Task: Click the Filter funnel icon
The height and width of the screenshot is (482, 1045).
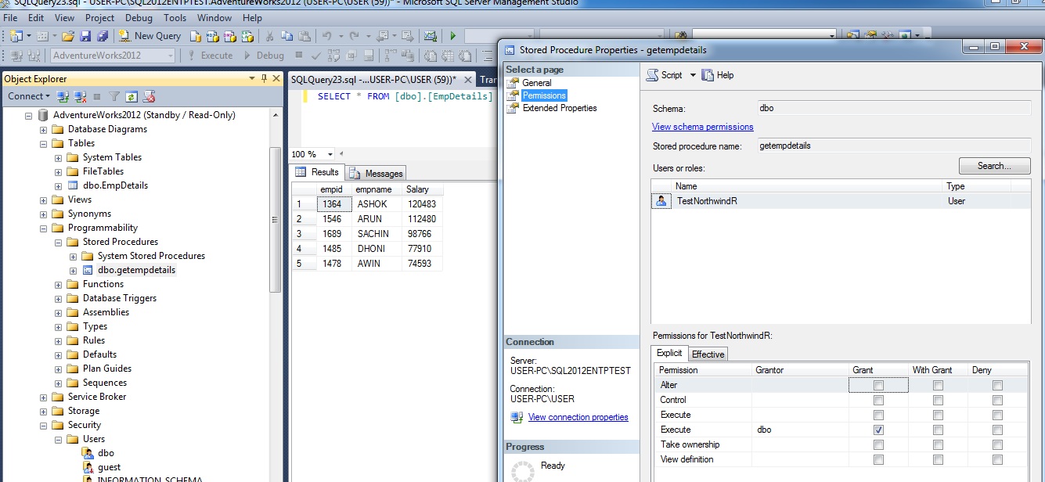Action: pyautogui.click(x=114, y=97)
